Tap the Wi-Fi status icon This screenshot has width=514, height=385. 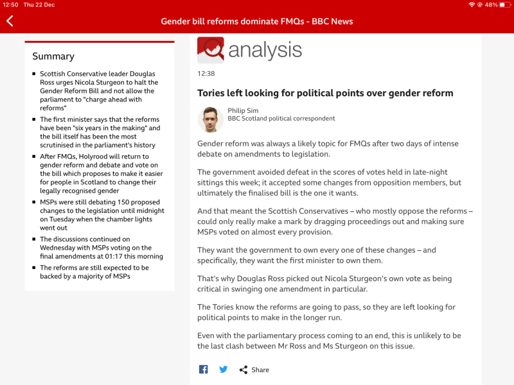[x=472, y=4]
